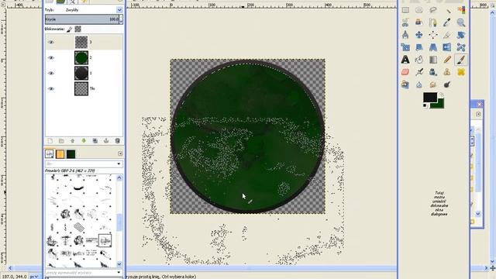Select the Foreground Select tool
Viewport: 496px width, 279px height.
[x=419, y=22]
